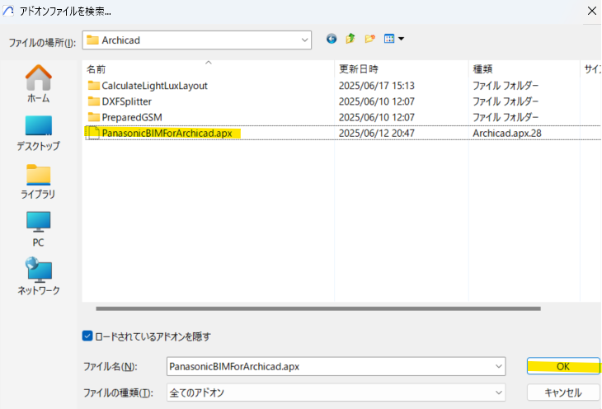Click the OK button
The height and width of the screenshot is (409, 602).
(x=562, y=366)
